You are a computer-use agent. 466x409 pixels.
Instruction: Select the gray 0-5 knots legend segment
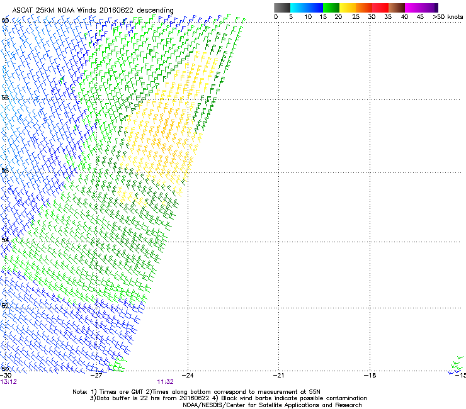pos(282,8)
